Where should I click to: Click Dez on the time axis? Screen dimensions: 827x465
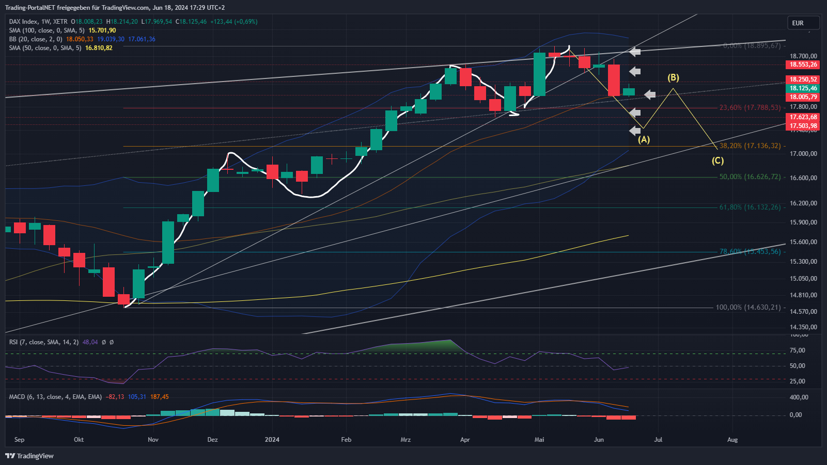tap(212, 440)
